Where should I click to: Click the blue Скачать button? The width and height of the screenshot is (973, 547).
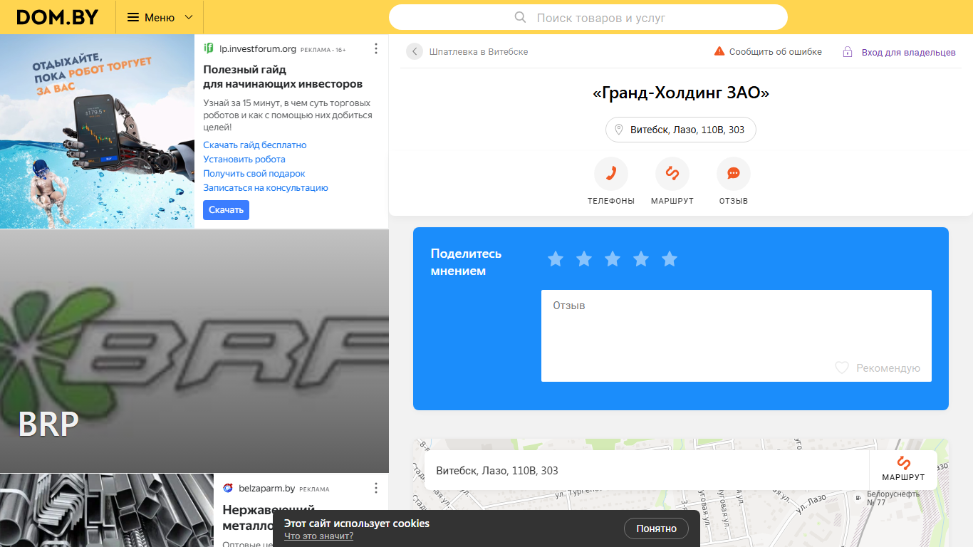click(x=226, y=209)
